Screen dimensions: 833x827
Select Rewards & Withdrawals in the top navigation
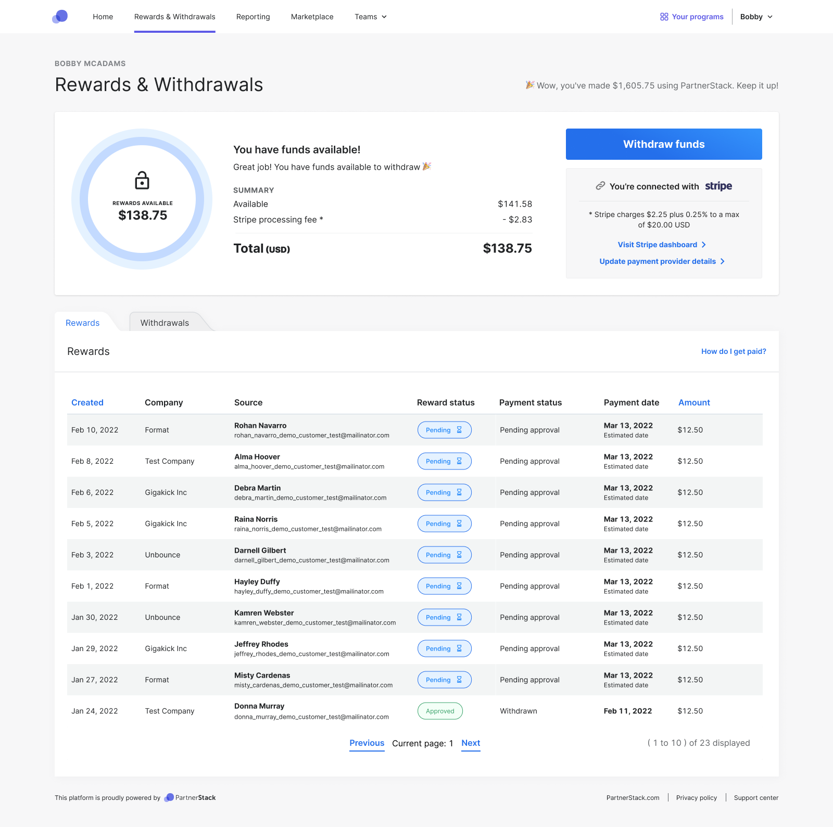click(175, 17)
